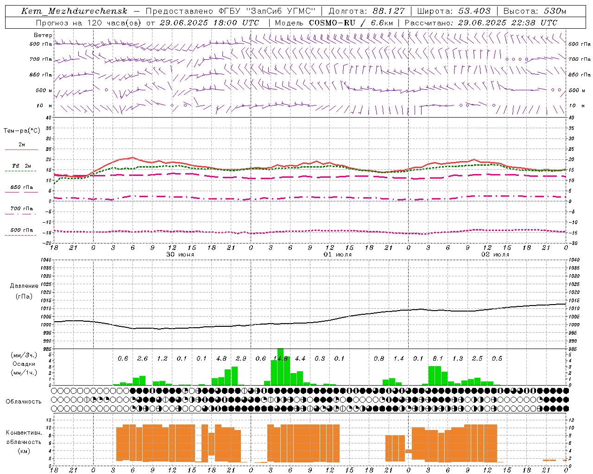The height and width of the screenshot is (474, 593).
Task: Click the 2.9 precipitation total value
Action: point(241,359)
